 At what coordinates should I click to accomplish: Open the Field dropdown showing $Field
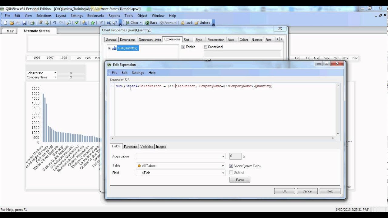coord(223,173)
